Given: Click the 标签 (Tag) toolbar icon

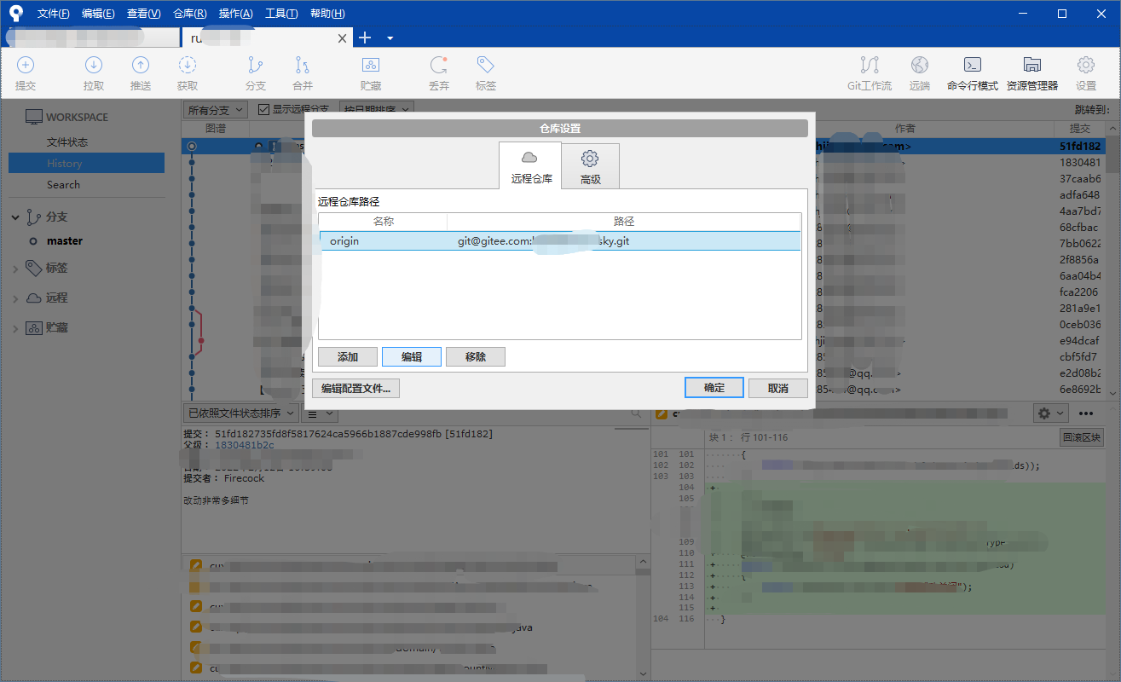Looking at the screenshot, I should 485,72.
